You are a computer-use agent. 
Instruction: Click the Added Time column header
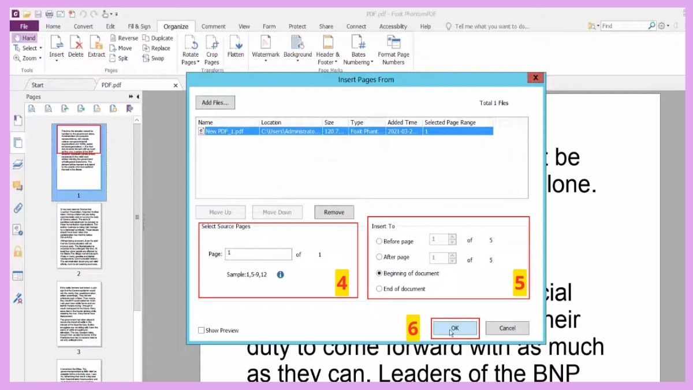404,122
